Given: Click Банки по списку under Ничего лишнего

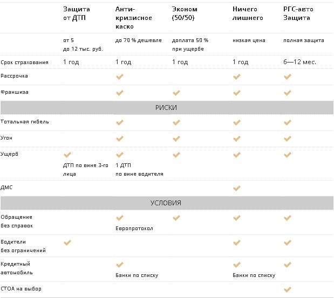Looking at the screenshot, I should [x=254, y=275].
